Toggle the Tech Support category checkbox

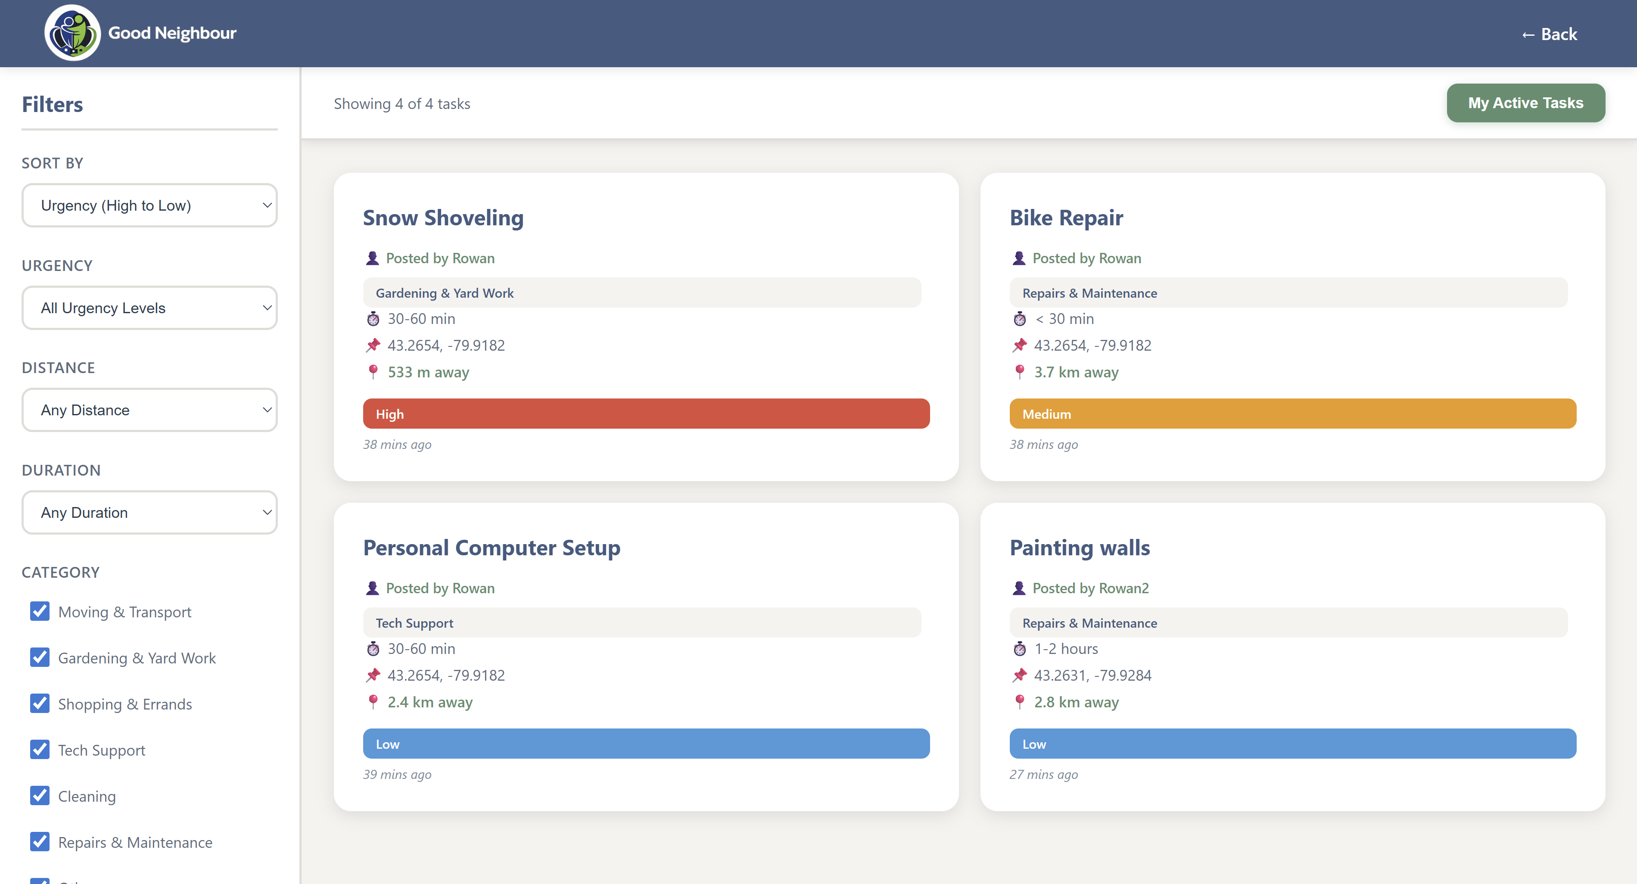tap(40, 750)
